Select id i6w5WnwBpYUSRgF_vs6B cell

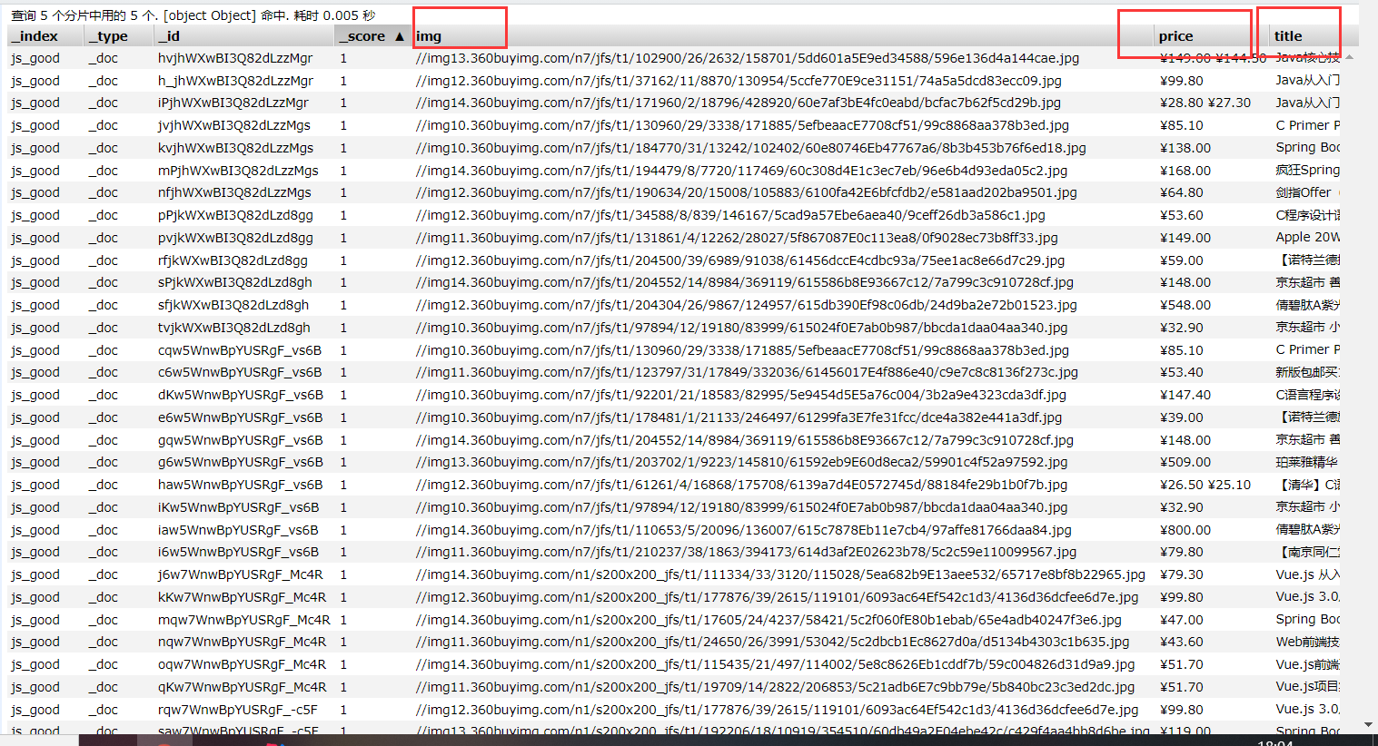238,552
